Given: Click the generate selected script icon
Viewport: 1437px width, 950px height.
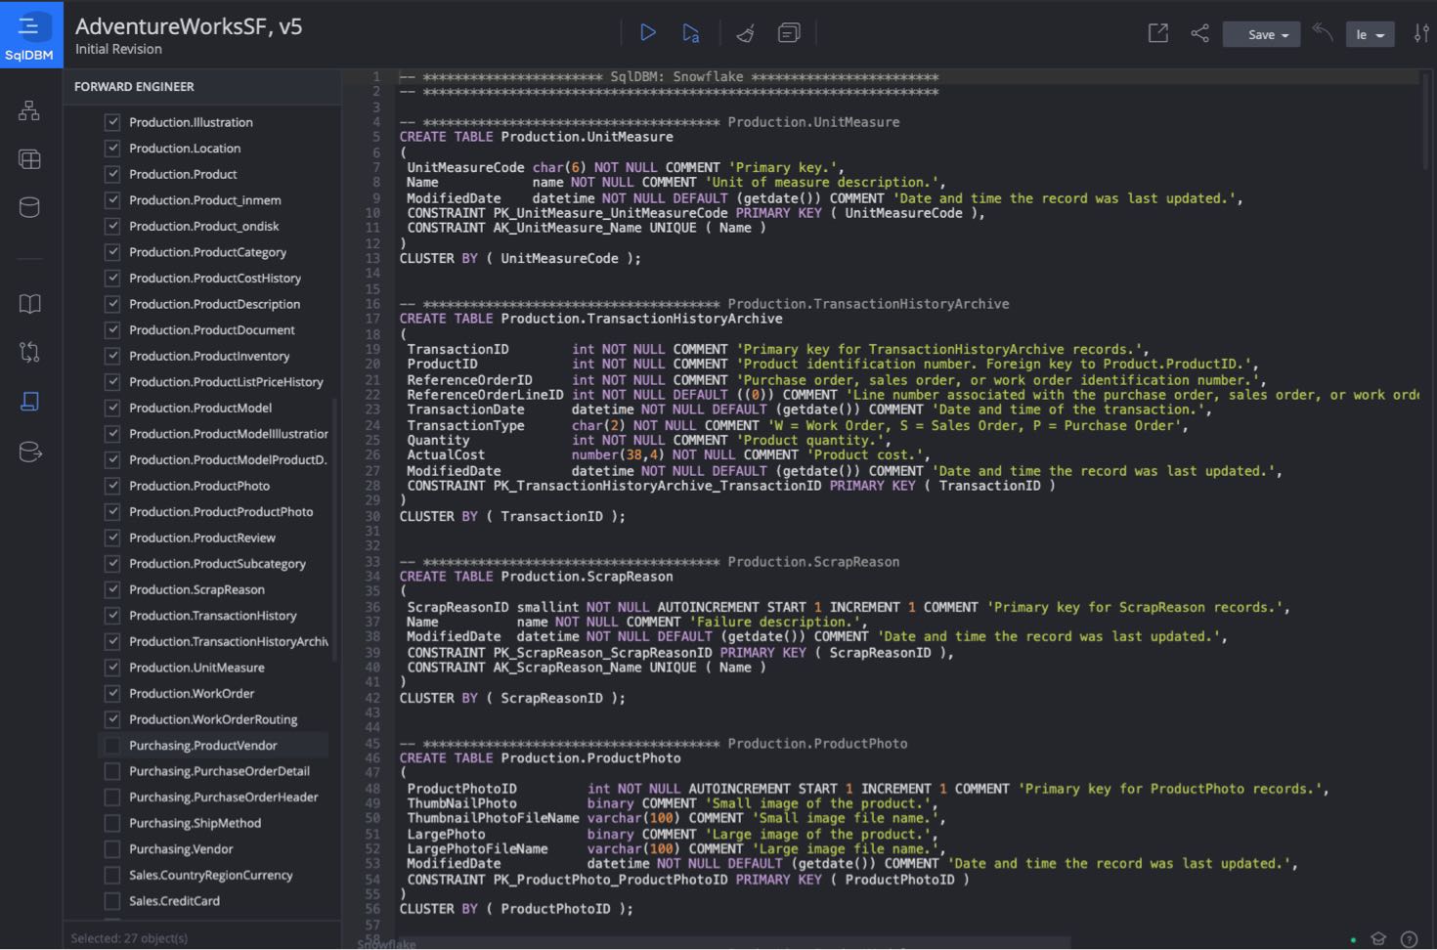Looking at the screenshot, I should point(691,33).
